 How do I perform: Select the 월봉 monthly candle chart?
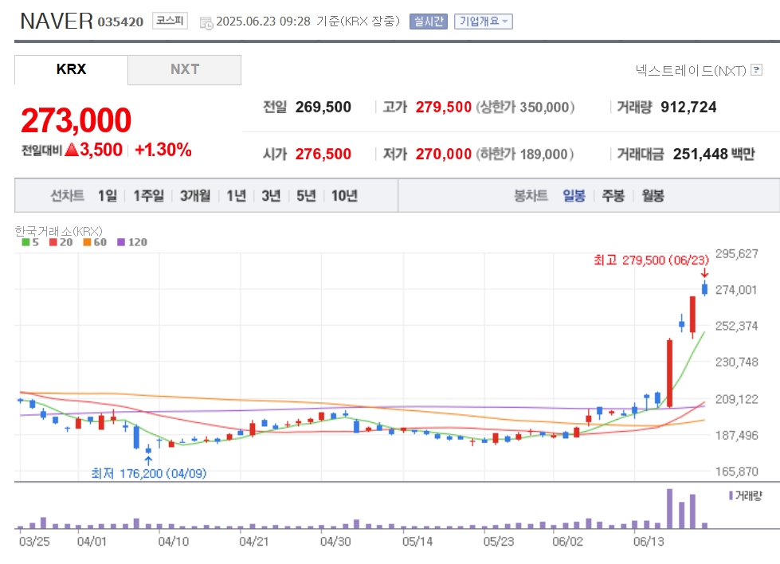tap(653, 195)
